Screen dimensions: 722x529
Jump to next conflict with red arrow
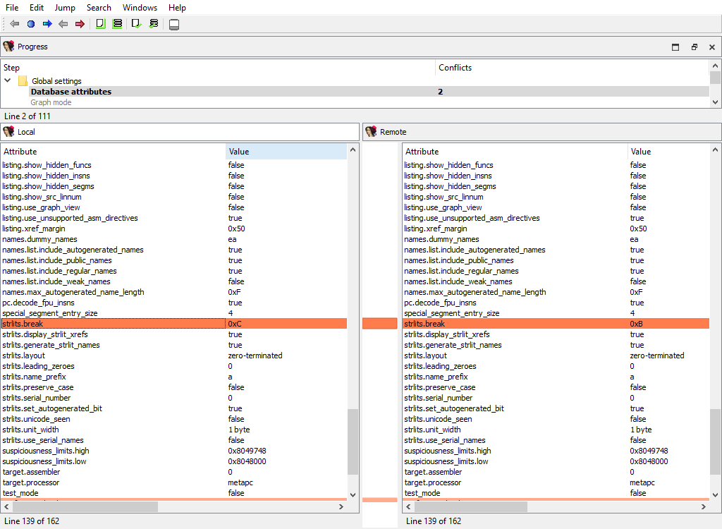tap(80, 24)
